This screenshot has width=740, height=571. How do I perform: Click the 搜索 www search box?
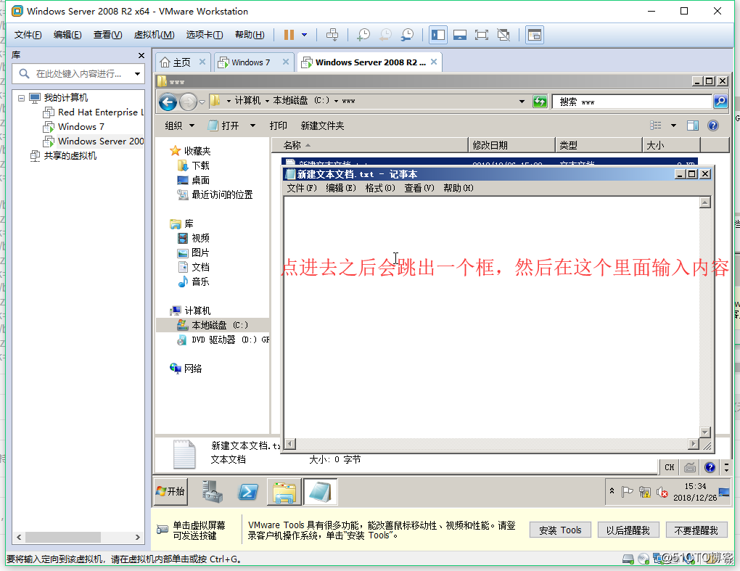tap(631, 102)
